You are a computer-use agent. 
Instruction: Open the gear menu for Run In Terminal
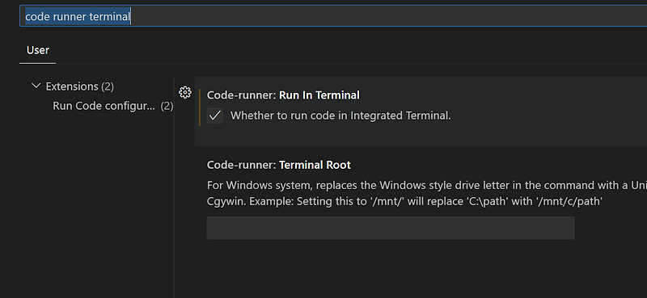(x=185, y=92)
